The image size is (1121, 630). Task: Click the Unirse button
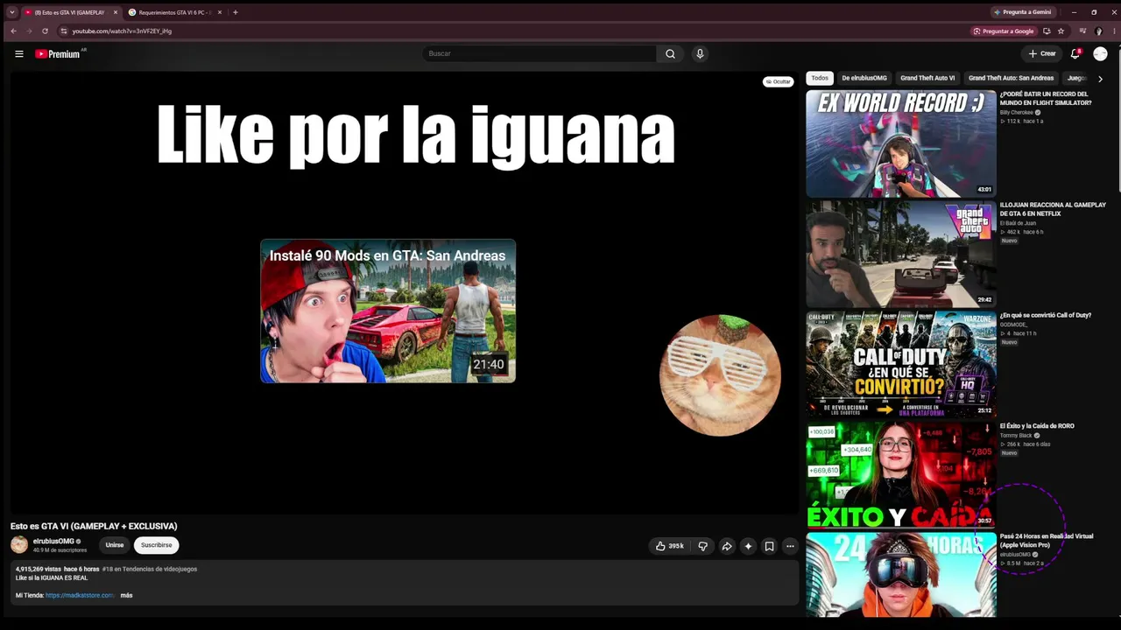tap(115, 545)
